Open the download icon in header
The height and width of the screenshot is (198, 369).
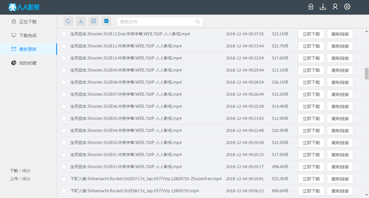tap(323, 7)
